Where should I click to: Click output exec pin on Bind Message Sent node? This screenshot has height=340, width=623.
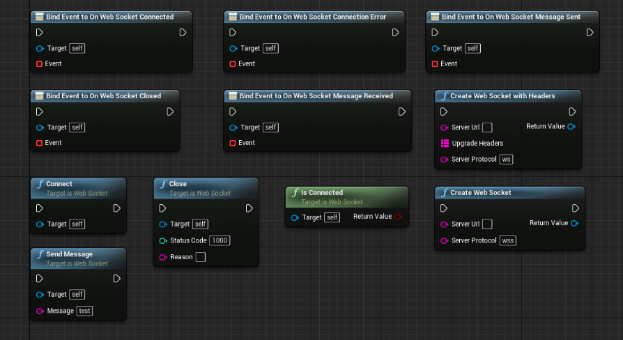(590, 33)
